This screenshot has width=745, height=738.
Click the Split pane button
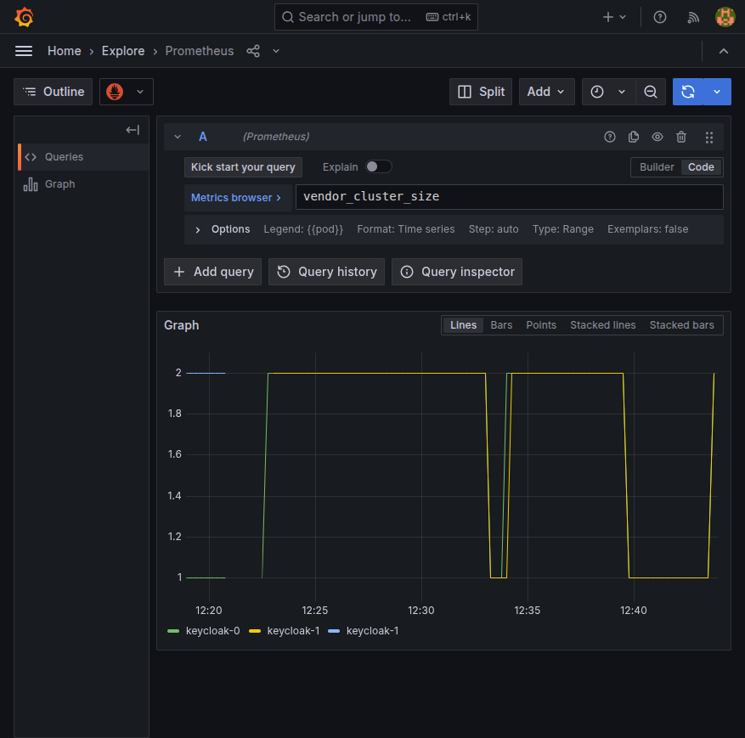[481, 92]
